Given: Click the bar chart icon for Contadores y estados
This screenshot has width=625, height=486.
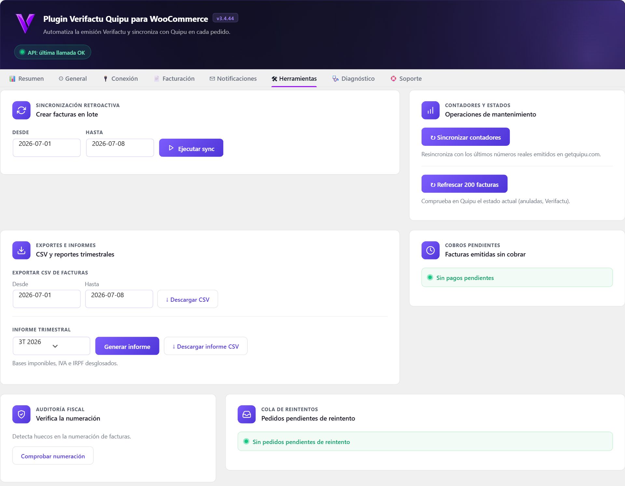Looking at the screenshot, I should coord(430,110).
